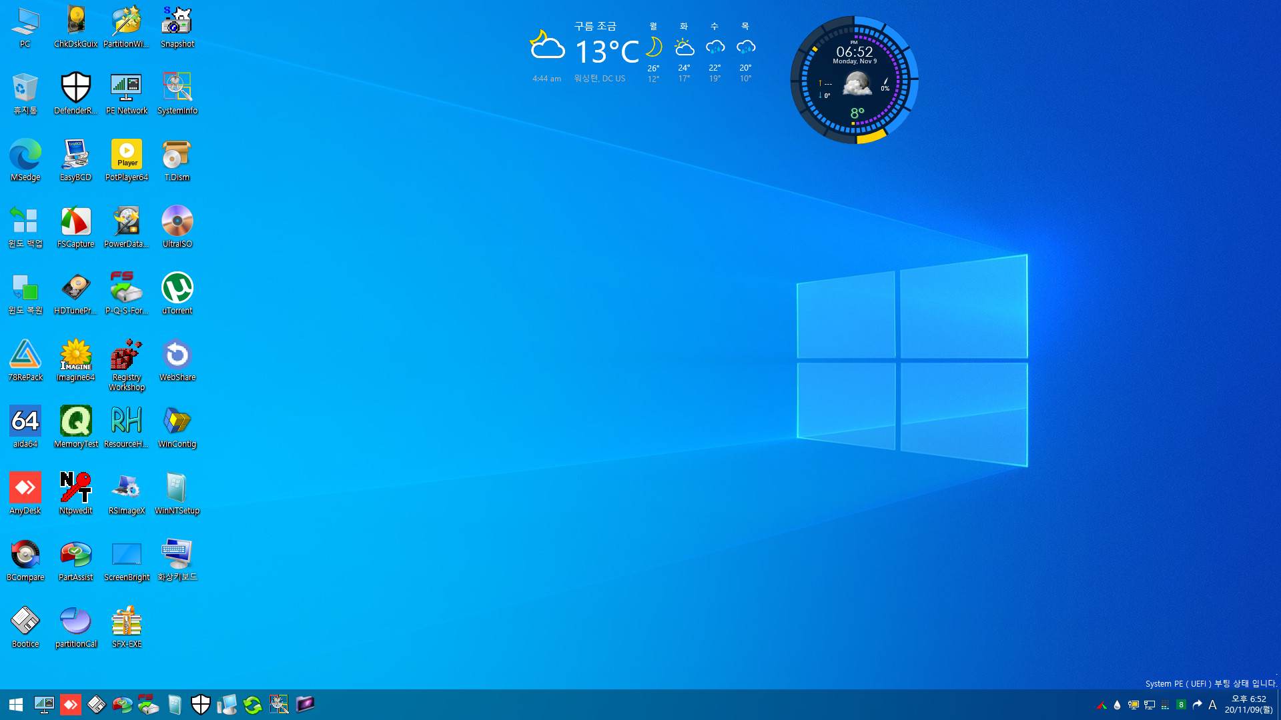
Task: Open the MemoryTest desktop shortcut
Action: (x=76, y=427)
